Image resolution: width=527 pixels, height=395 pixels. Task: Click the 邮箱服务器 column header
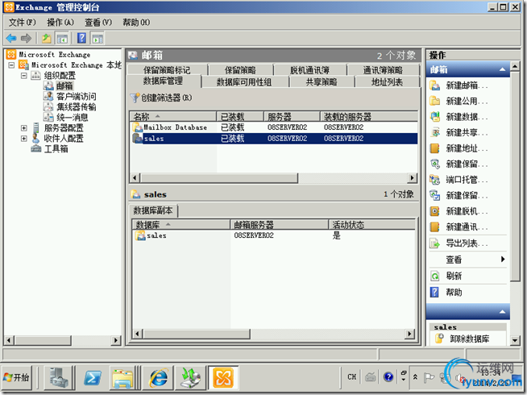(x=279, y=225)
